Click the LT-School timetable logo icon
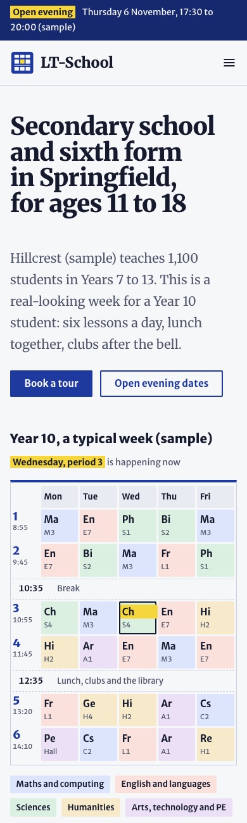This screenshot has width=247, height=823. (x=22, y=63)
